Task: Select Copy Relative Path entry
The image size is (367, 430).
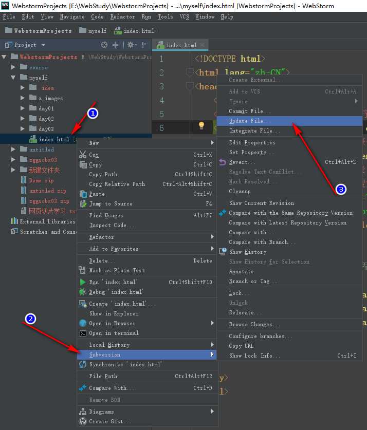Action: pos(146,184)
